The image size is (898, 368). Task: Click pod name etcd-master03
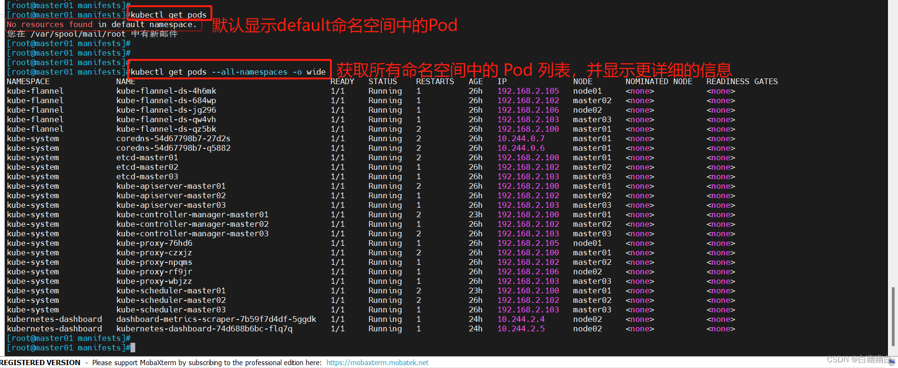(147, 176)
